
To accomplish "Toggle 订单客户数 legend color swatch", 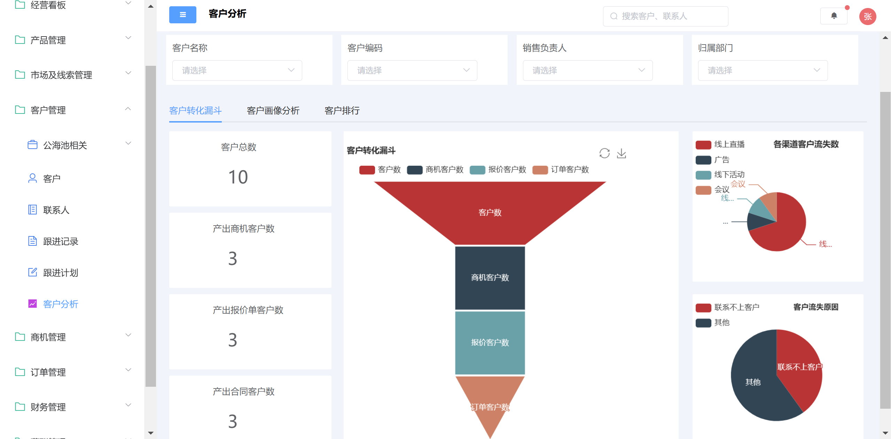I will coord(540,170).
